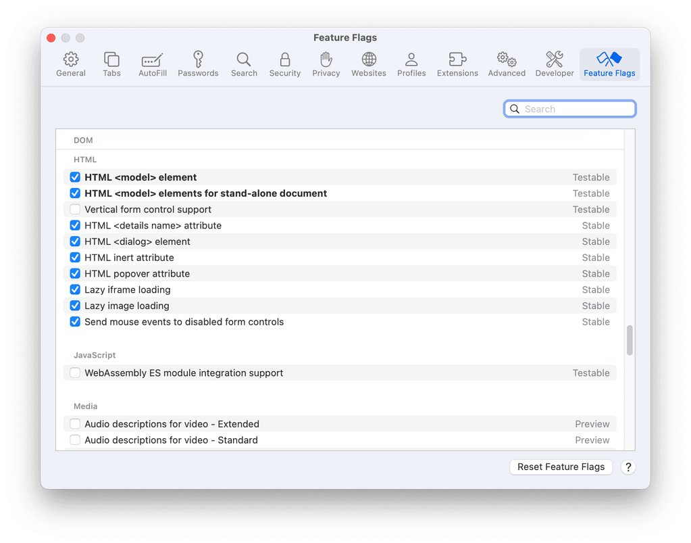Open the Profiles settings pane

[x=411, y=65]
